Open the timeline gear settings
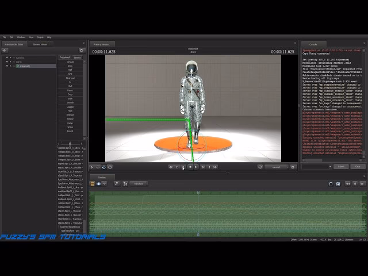 [x=362, y=184]
